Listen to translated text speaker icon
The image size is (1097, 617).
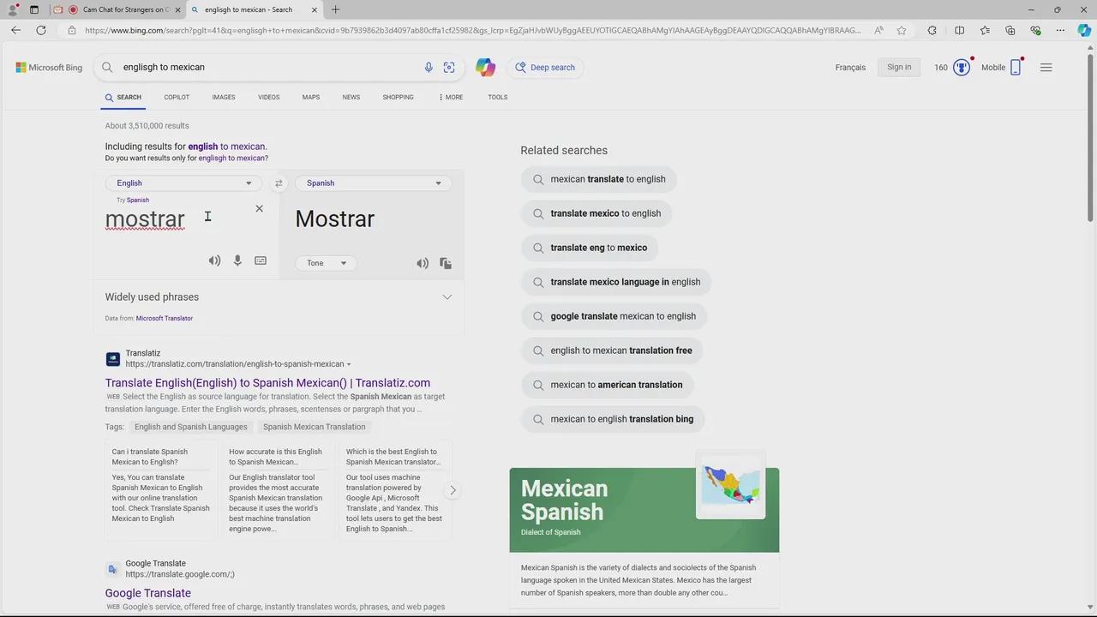click(423, 263)
